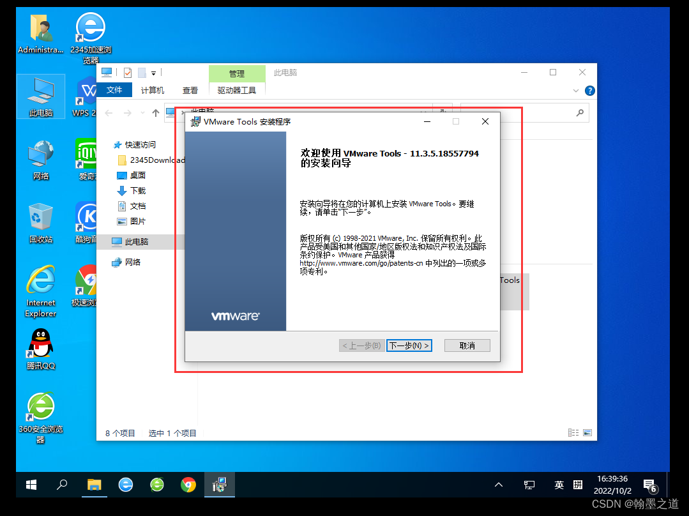Open the network status tray icon
Image resolution: width=689 pixels, height=516 pixels.
pyautogui.click(x=529, y=485)
